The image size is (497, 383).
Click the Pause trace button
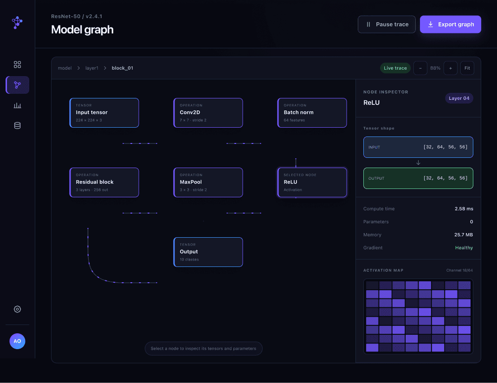point(387,25)
